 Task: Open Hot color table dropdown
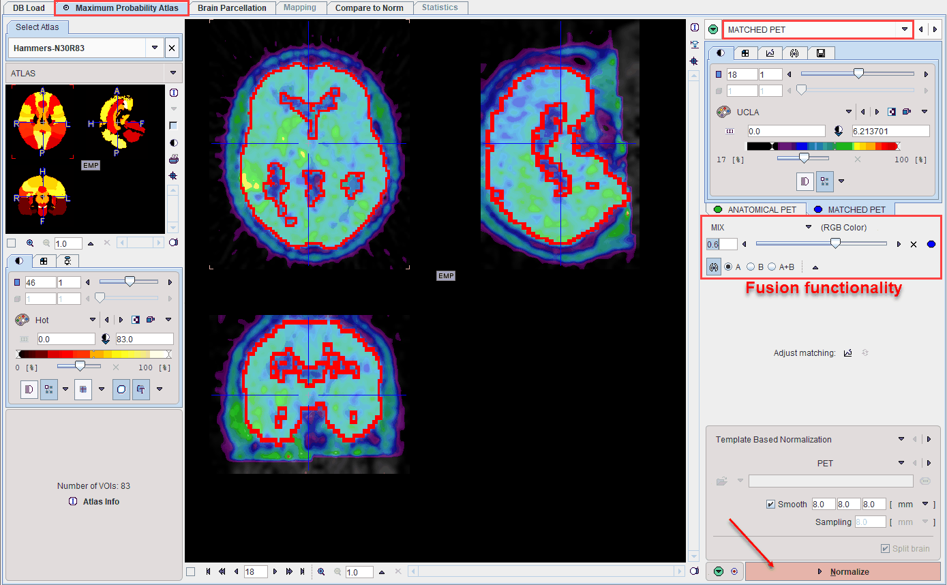coord(93,320)
